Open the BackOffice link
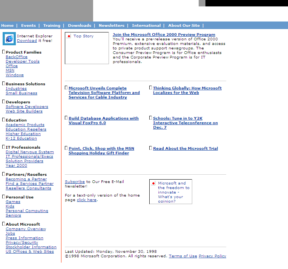 pyautogui.click(x=17, y=57)
